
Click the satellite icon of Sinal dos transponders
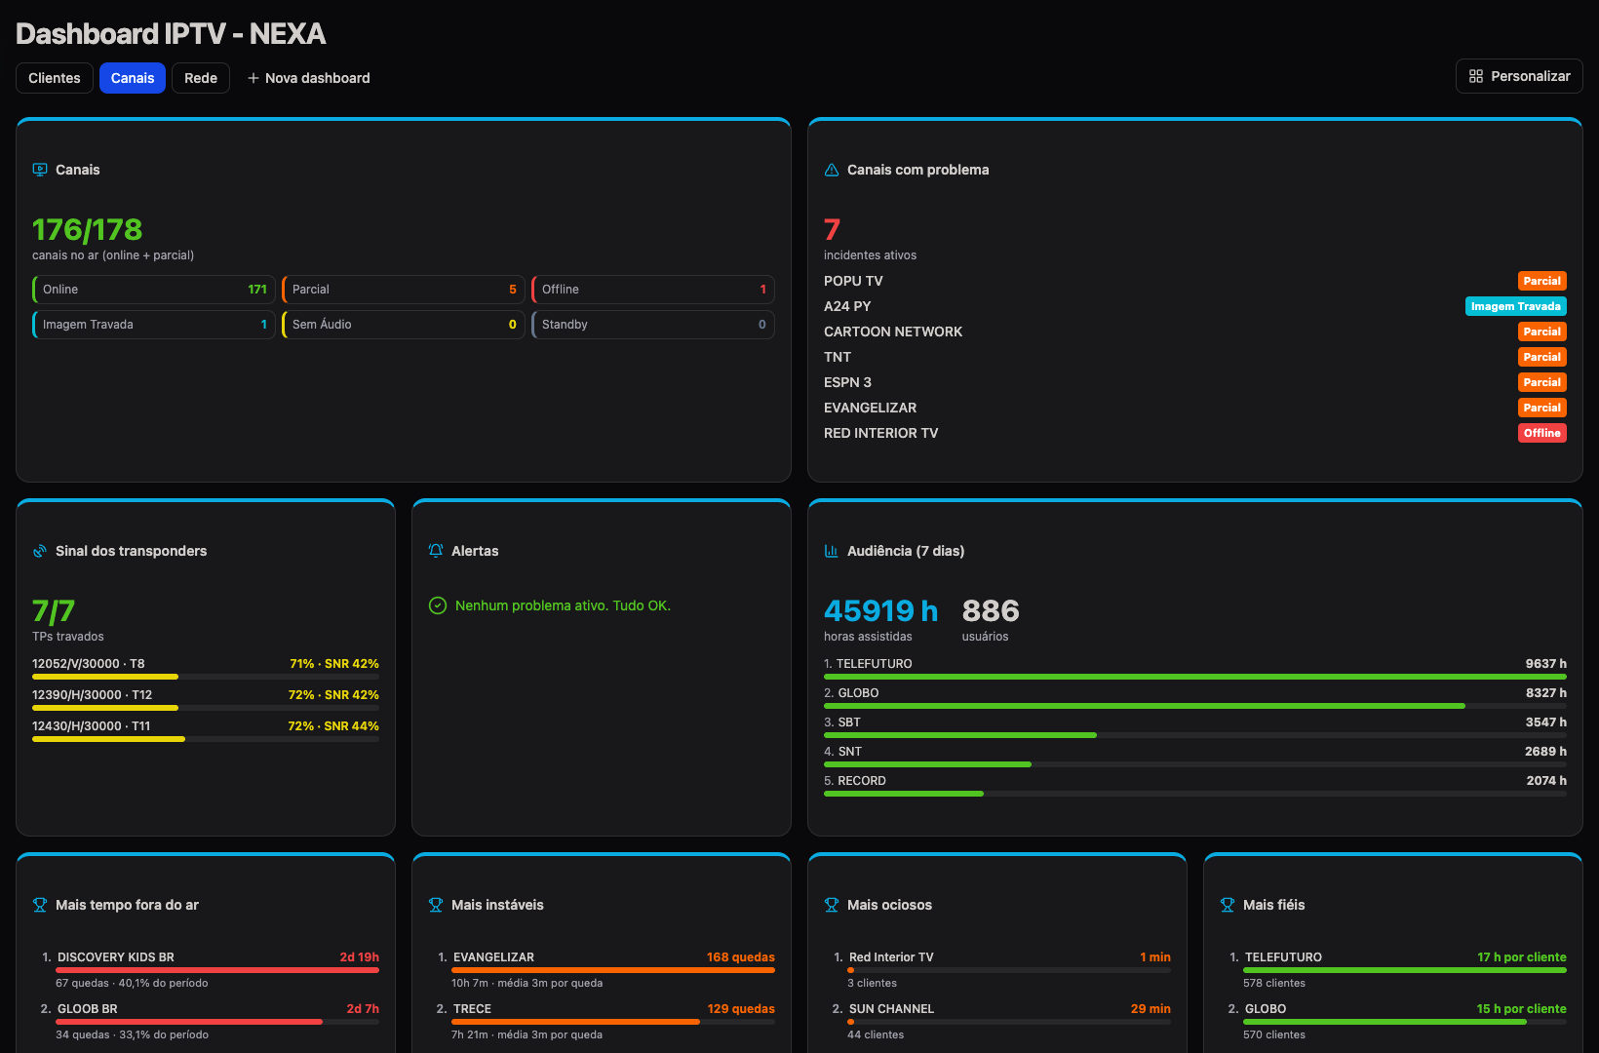[x=40, y=551]
